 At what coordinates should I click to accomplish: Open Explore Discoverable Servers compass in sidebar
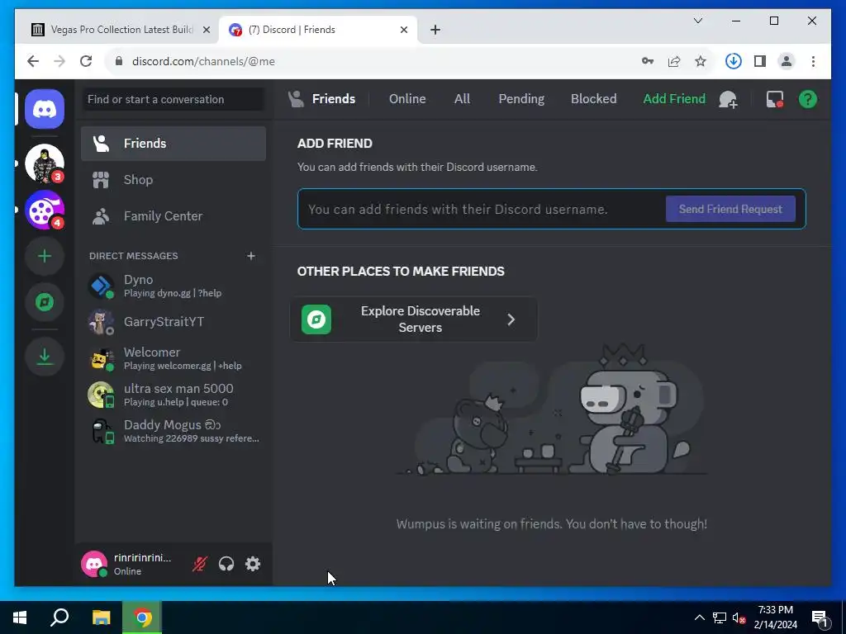click(x=45, y=302)
